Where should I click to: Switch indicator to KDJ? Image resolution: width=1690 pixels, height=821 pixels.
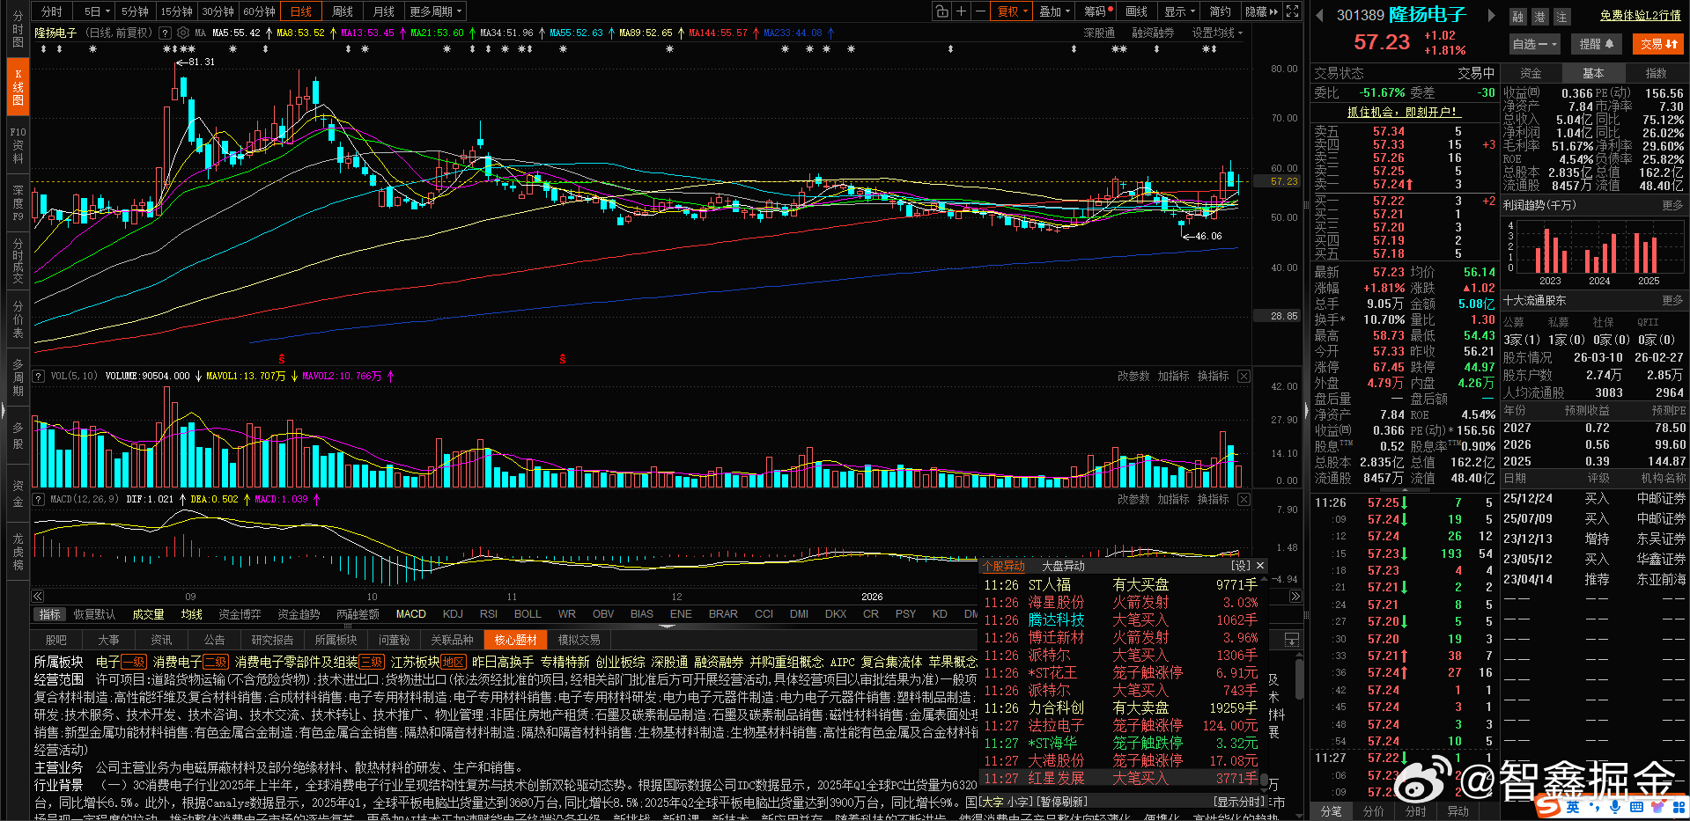click(x=453, y=614)
